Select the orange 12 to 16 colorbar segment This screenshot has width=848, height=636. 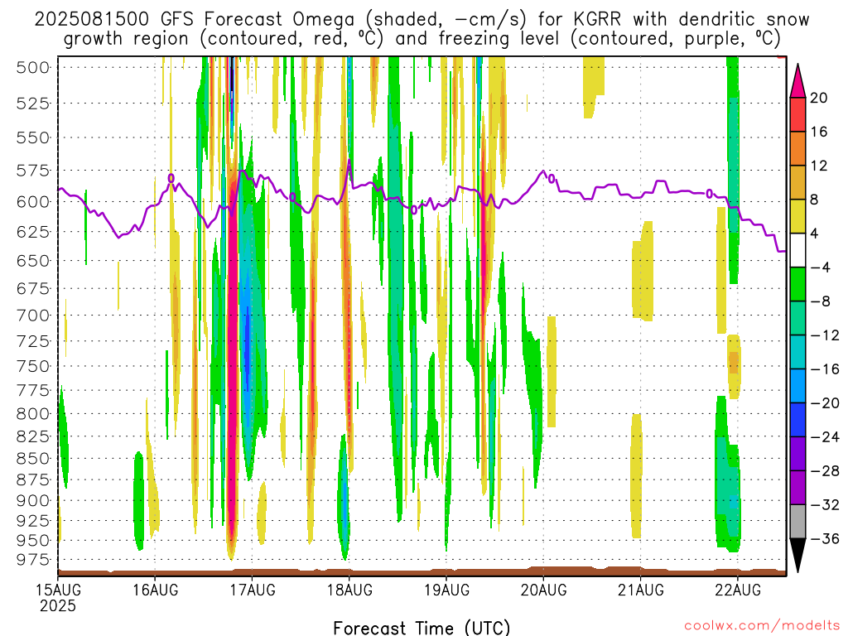(x=797, y=148)
